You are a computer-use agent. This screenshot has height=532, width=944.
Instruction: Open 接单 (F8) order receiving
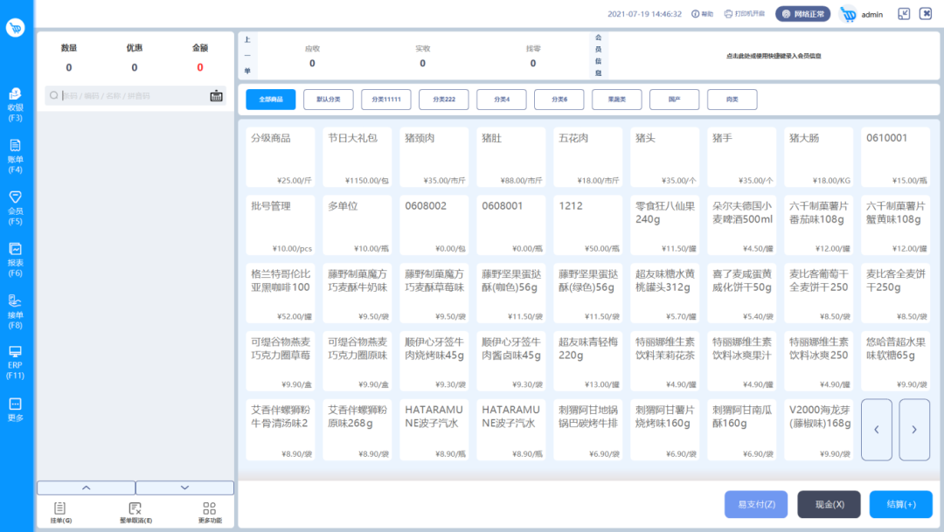click(15, 311)
